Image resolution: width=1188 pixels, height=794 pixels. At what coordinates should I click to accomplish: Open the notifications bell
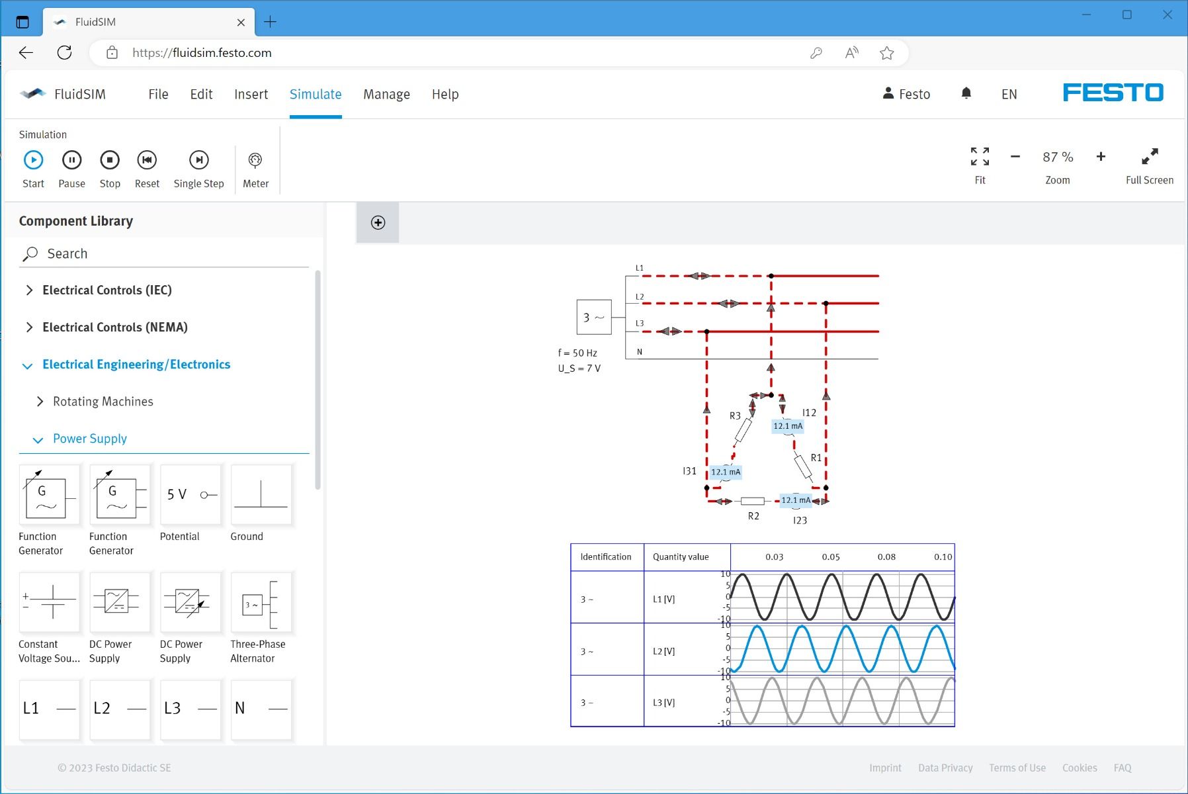[966, 94]
